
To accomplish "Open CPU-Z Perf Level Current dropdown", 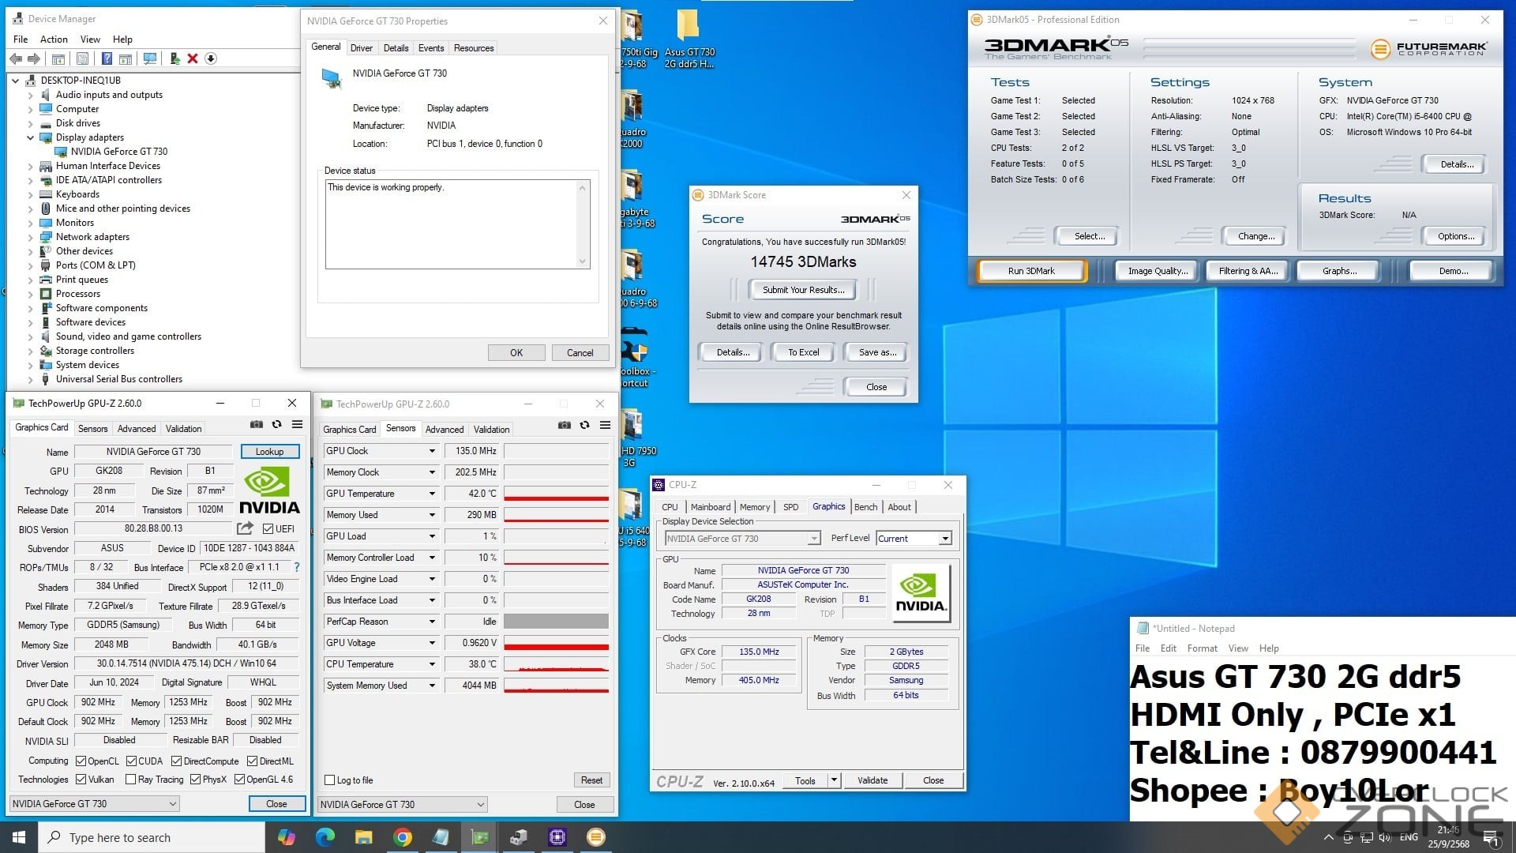I will click(944, 539).
